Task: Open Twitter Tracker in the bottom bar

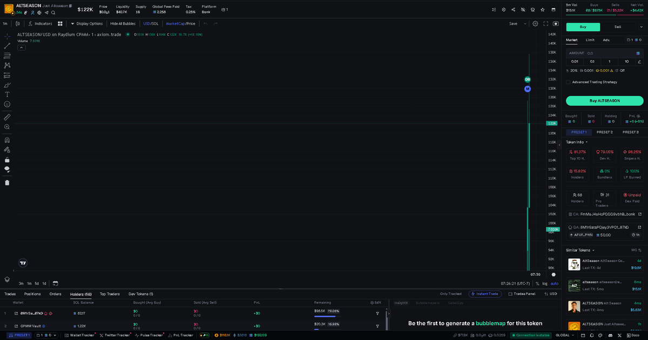Action: tap(114, 335)
